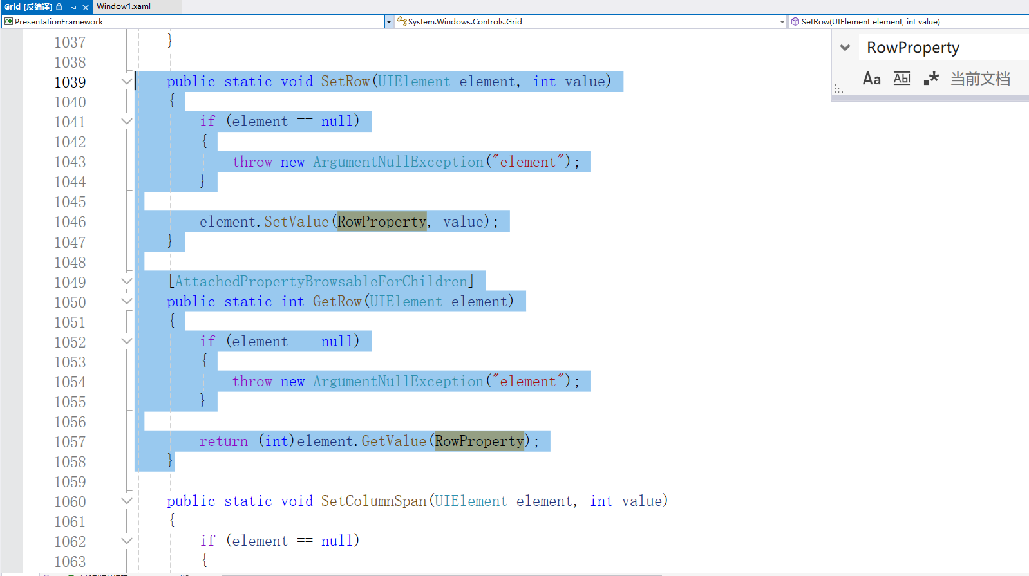This screenshot has width=1029, height=576.
Task: Collapse the if block at line 1041
Action: [126, 122]
